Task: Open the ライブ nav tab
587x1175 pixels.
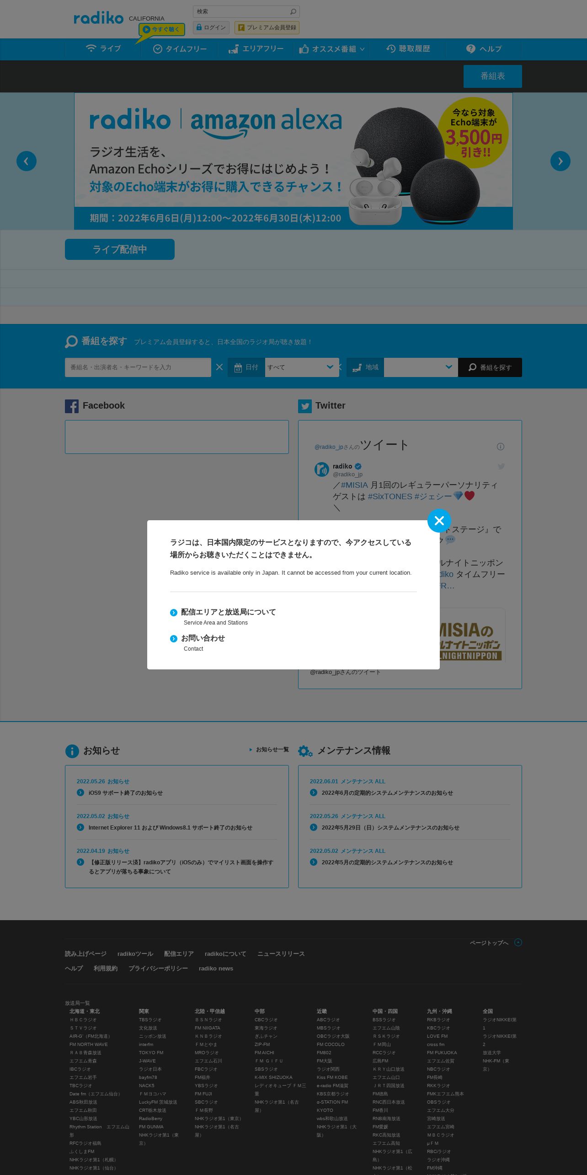Action: [x=103, y=49]
